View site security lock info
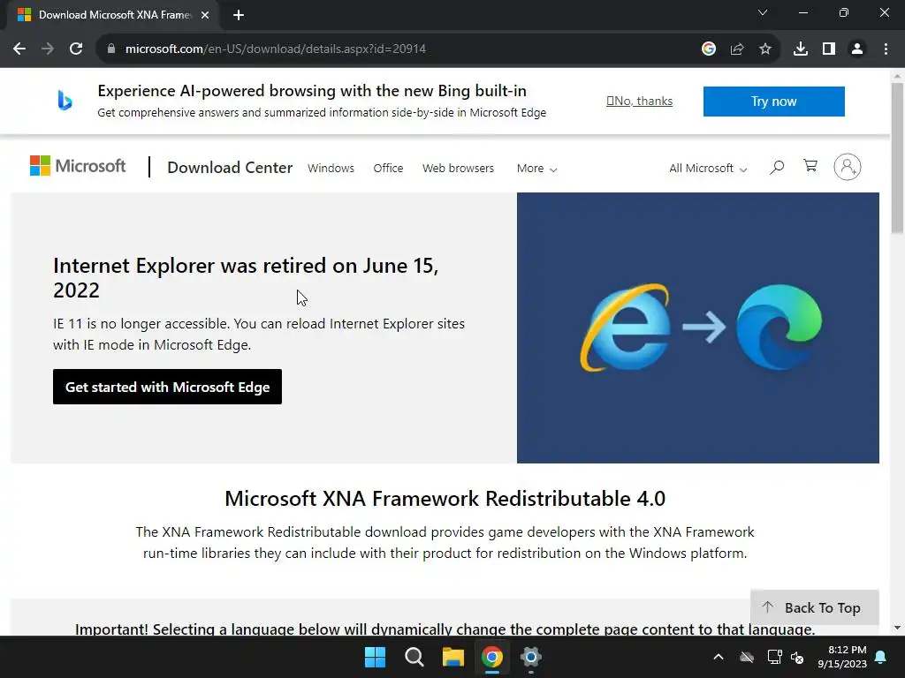 pos(111,49)
